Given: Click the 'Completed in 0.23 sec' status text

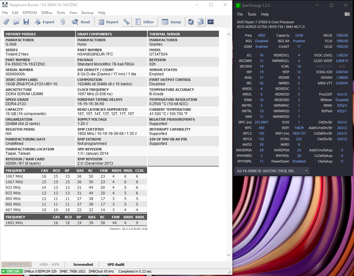Looking at the screenshot, I should tap(135, 271).
